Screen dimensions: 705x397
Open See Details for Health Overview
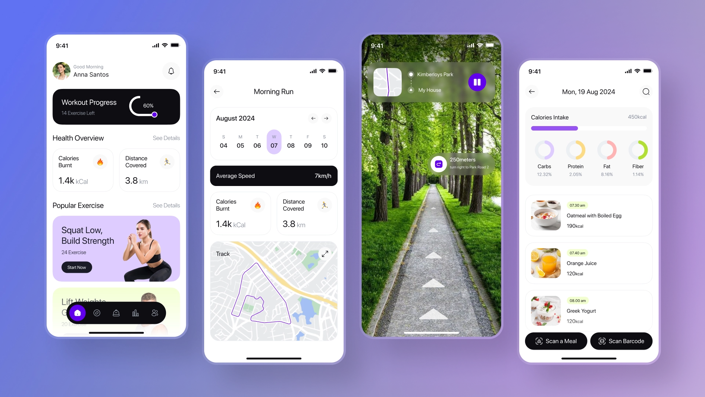[x=166, y=138]
